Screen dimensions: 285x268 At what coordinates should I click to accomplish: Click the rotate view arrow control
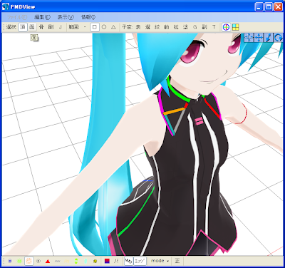tap(278, 38)
